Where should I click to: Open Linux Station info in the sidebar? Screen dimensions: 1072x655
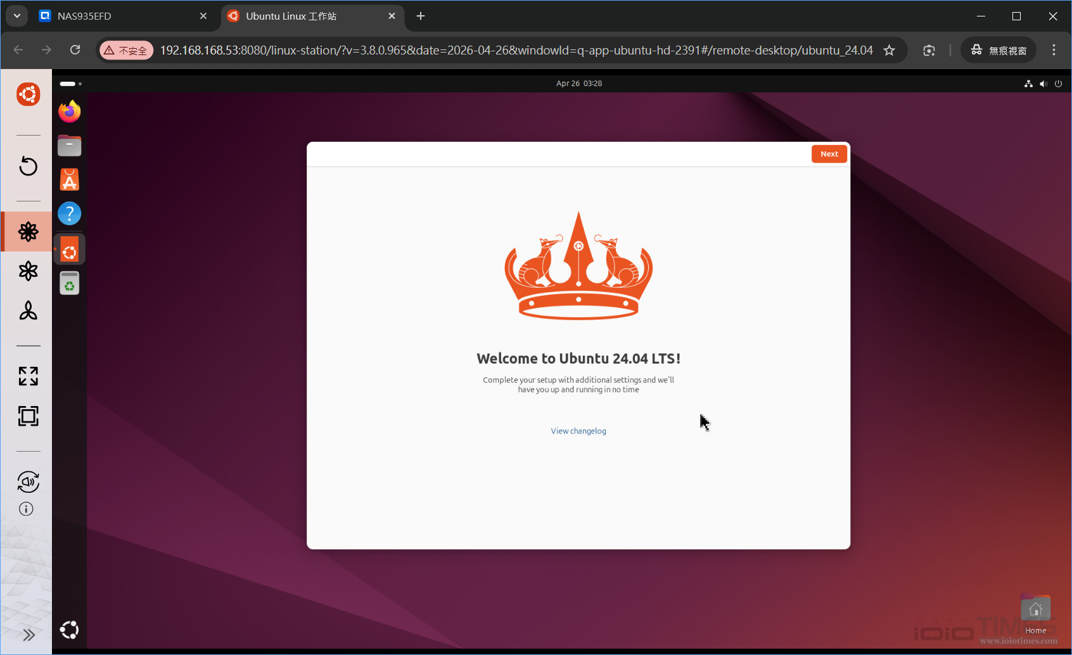(26, 509)
